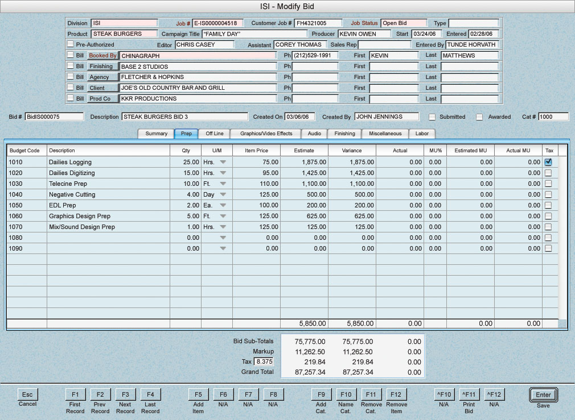575x420 pixels.
Task: Click F10 Name Cat. button
Action: point(346,394)
